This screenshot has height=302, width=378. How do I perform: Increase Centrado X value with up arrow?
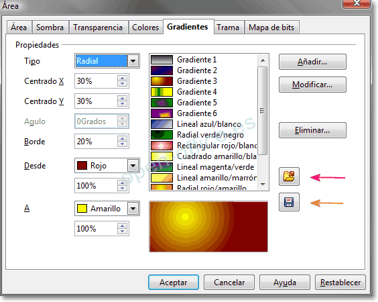123,79
